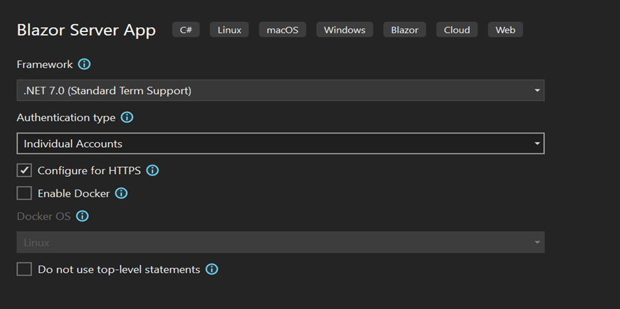Click the Windows tag
The width and height of the screenshot is (620, 309).
(345, 30)
